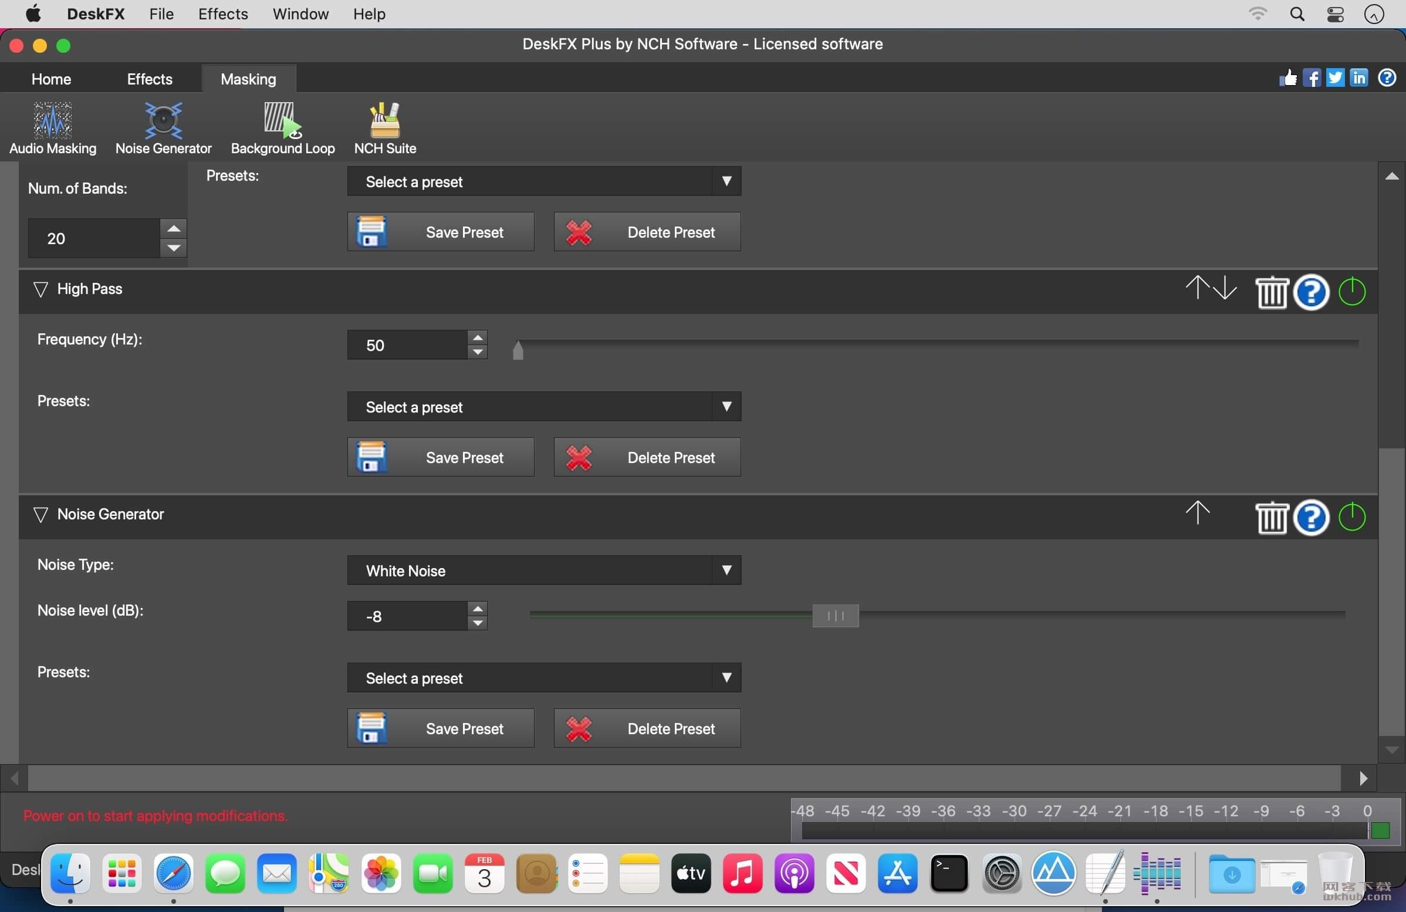Viewport: 1406px width, 912px height.
Task: Open the Twitter share icon
Action: tap(1335, 78)
